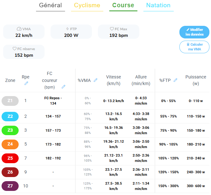Click the pencil icon in Modifier button
211x195 pixels.
188,30
